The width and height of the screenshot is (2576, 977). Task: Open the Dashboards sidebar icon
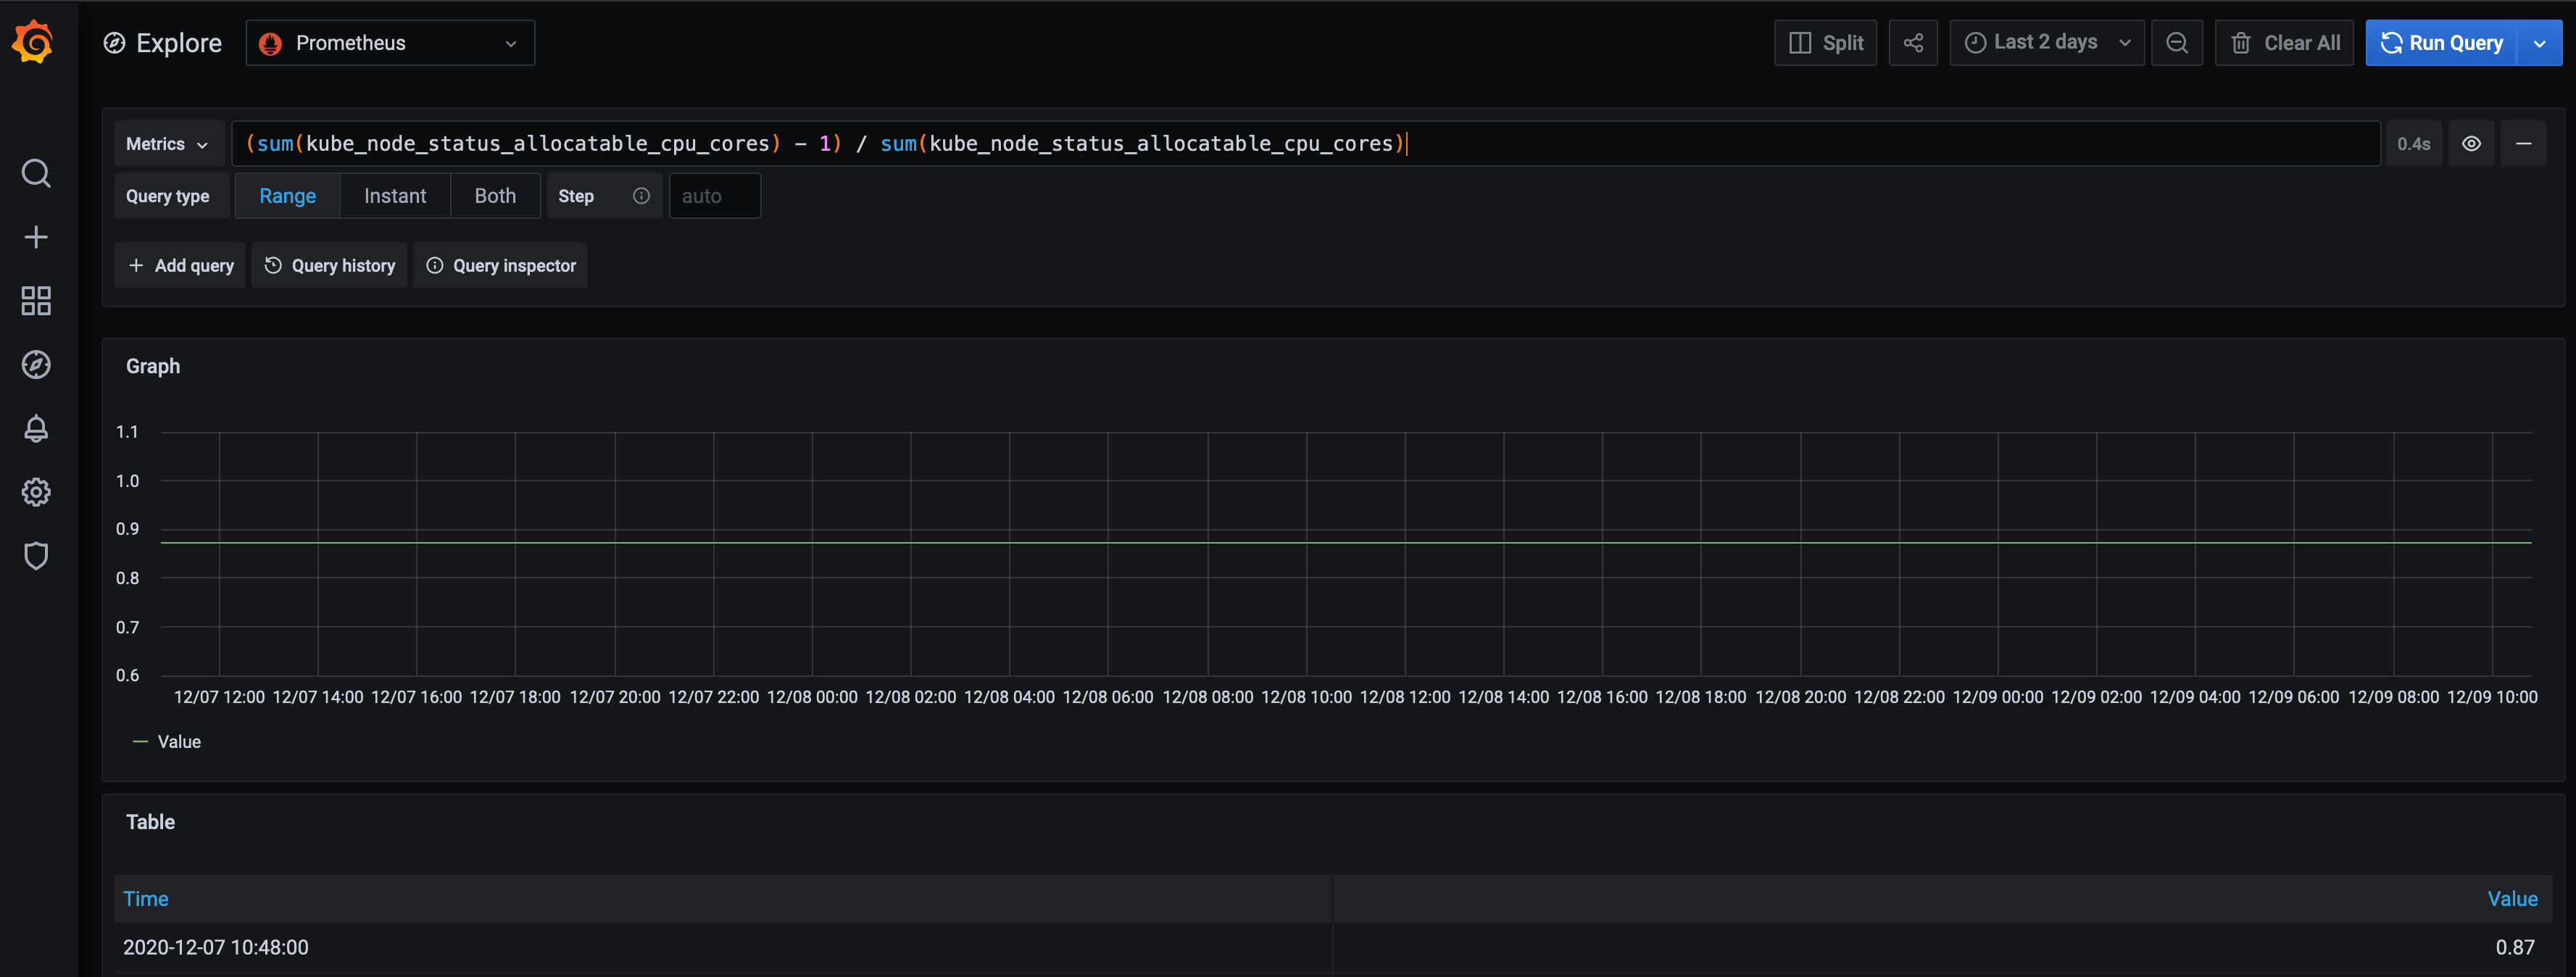tap(36, 300)
